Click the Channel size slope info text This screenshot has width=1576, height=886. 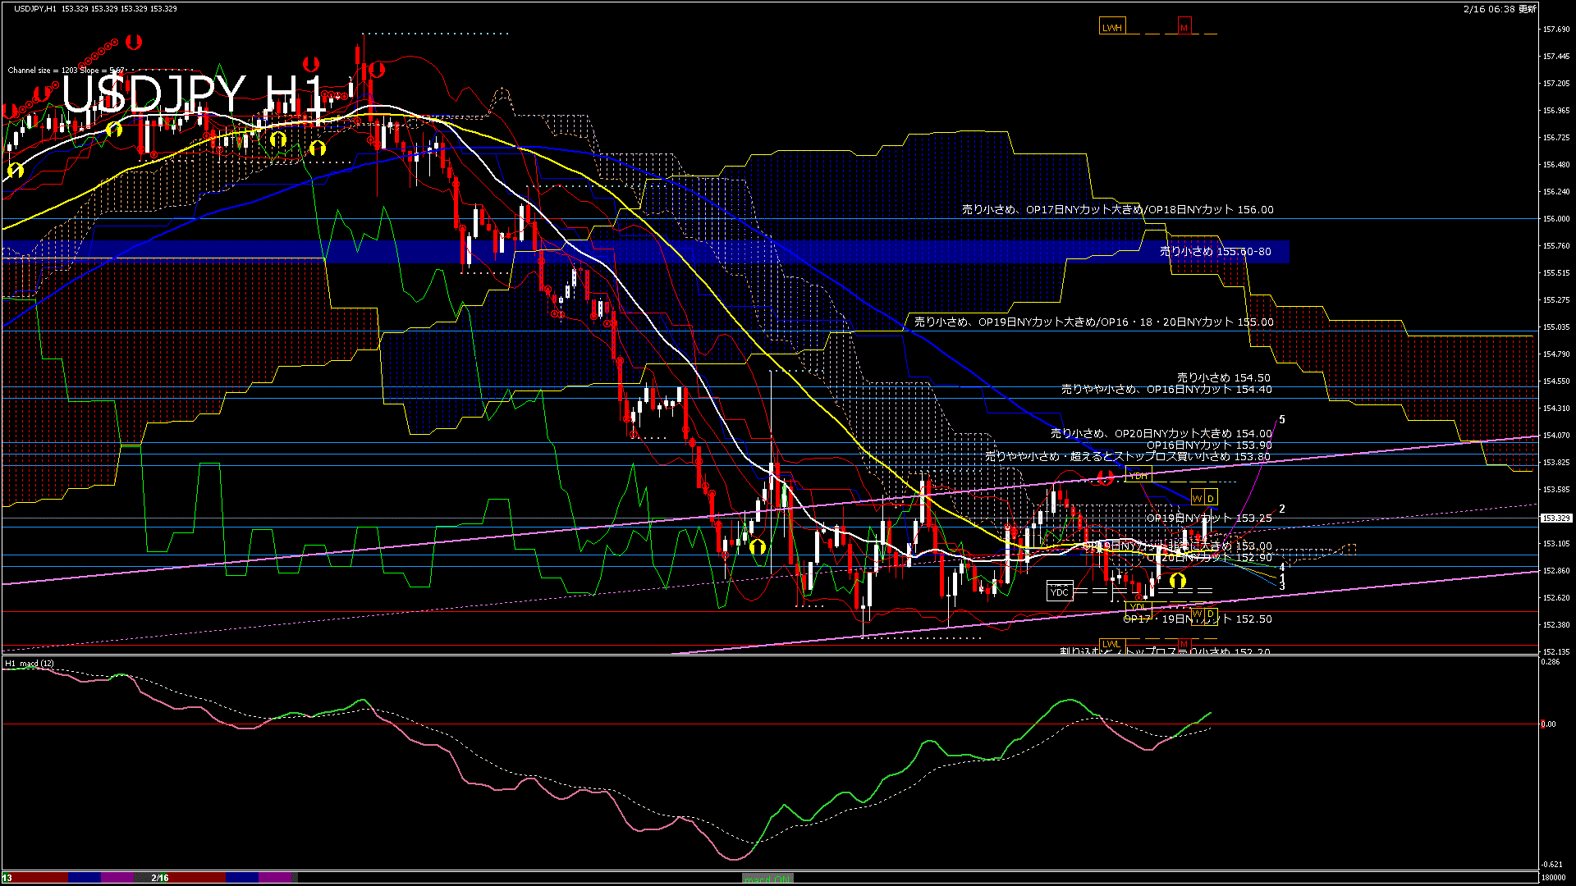pos(66,71)
